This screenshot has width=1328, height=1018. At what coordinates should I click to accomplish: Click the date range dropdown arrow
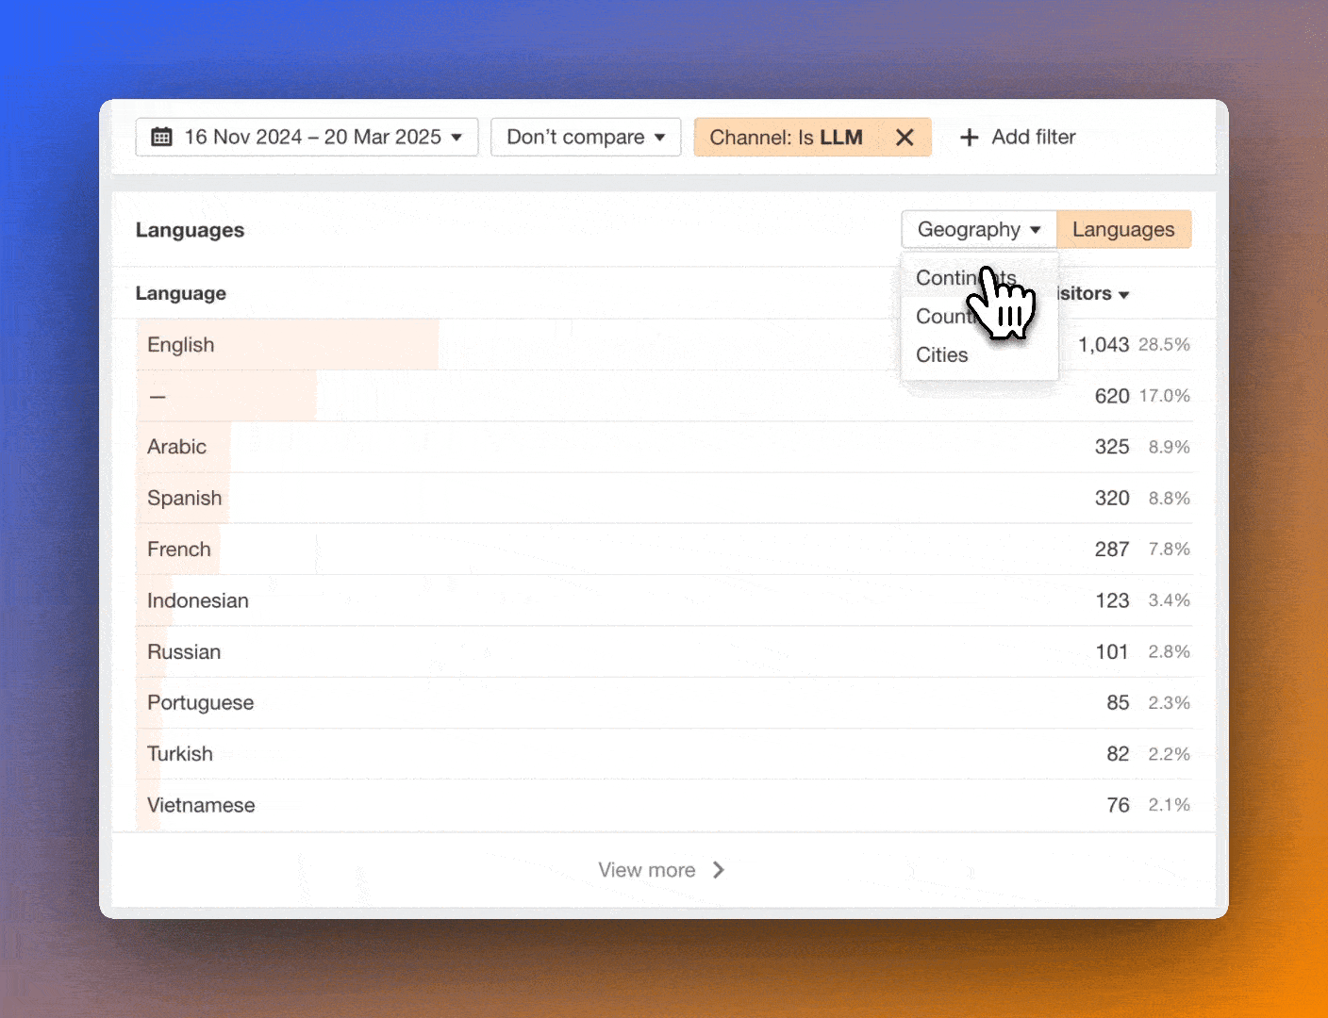456,137
